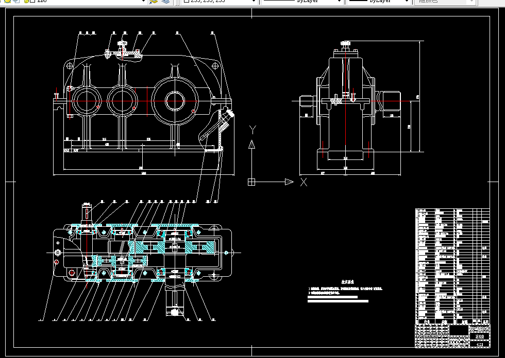505x358 pixels.
Task: Click the Layer Previous icon
Action: (x=165, y=1)
